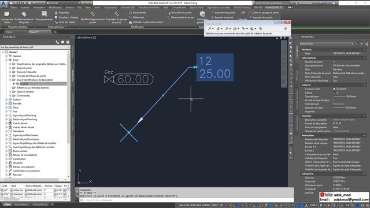The image size is (370, 208).
Task: Toggle label style checkbox for STA* row
Action: (26, 194)
